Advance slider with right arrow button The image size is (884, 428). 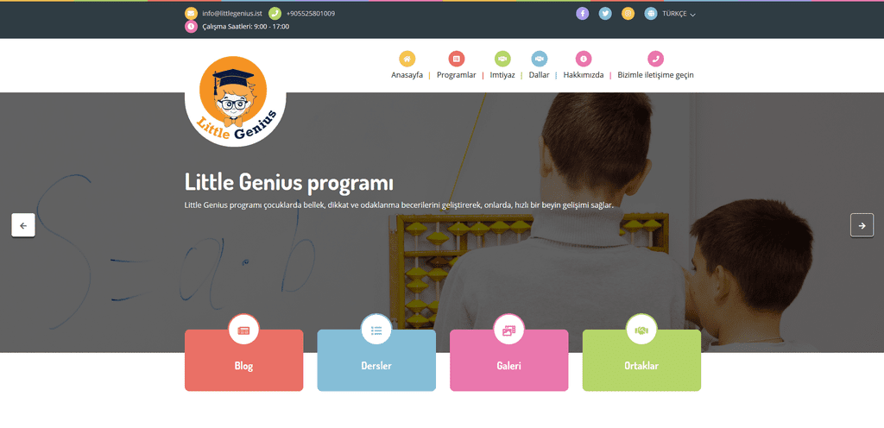click(862, 225)
